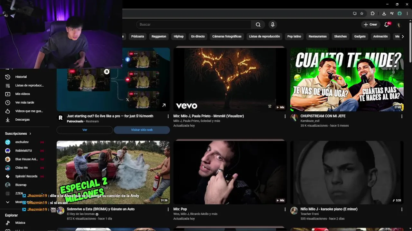Open Kamikaze_evil channel avatar
Screen dimensions: 412x231
click(x=294, y=117)
